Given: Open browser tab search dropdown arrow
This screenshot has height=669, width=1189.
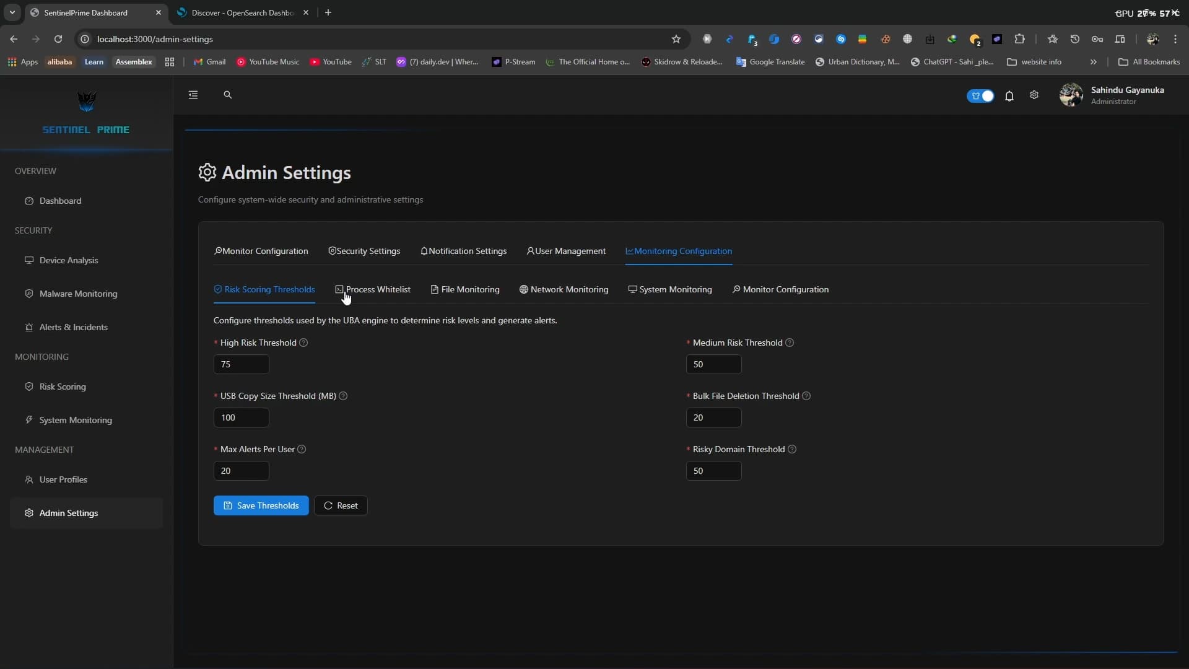Looking at the screenshot, I should click(12, 12).
